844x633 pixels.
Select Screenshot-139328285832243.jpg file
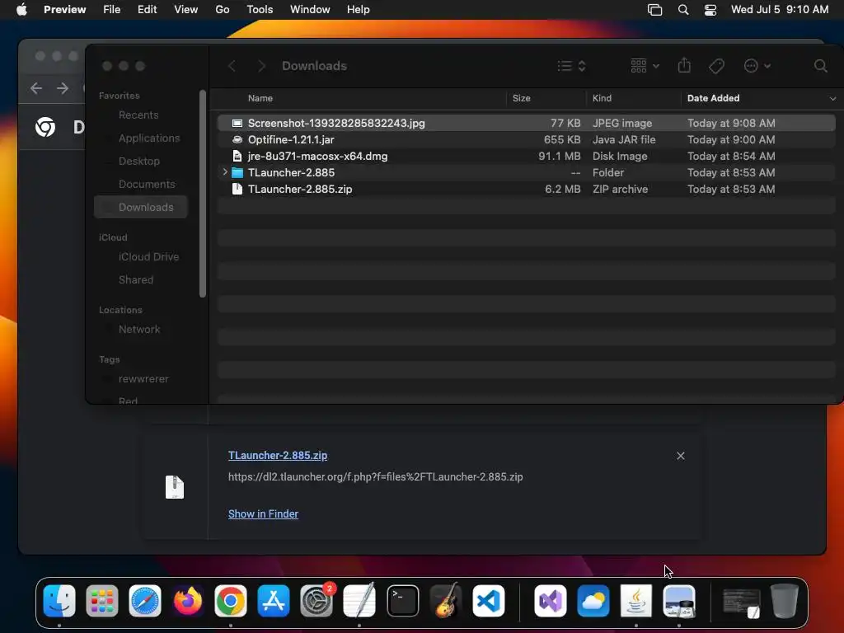point(527,124)
